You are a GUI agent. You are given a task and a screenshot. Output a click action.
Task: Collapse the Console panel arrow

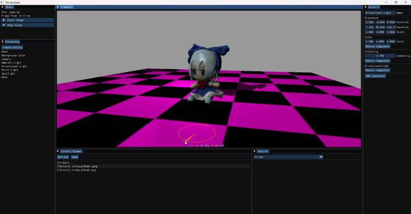(254, 151)
